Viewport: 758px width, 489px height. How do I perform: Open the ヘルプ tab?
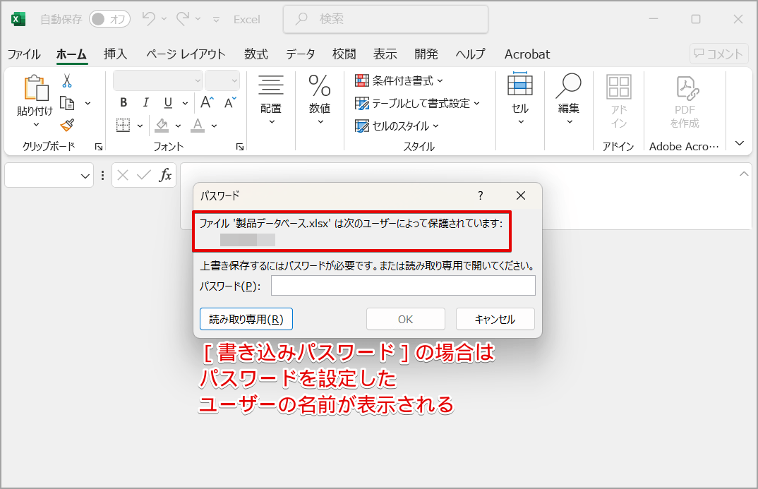(x=470, y=54)
